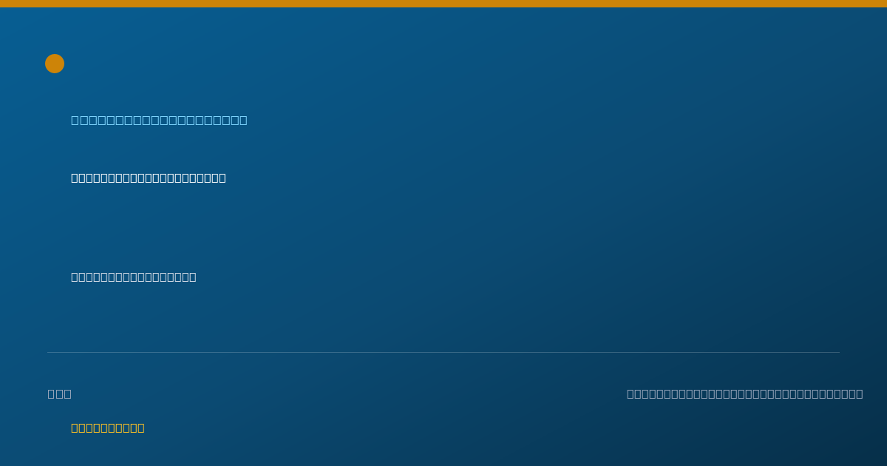Click the last character of the long footer text
The height and width of the screenshot is (466, 887).
pos(859,394)
